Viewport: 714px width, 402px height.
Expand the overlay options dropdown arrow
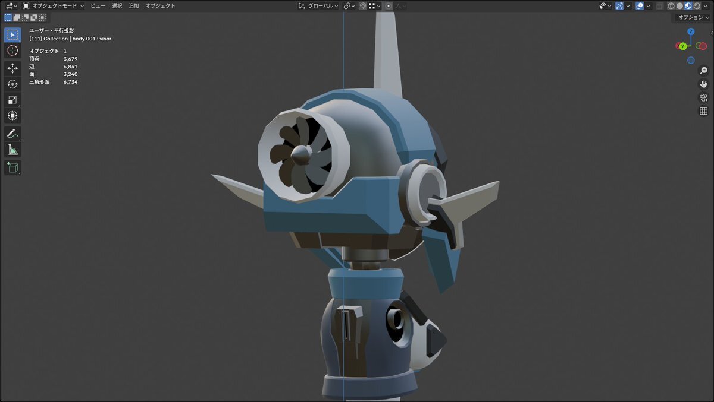[647, 6]
